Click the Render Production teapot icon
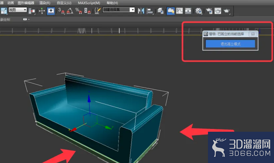 click(x=227, y=11)
